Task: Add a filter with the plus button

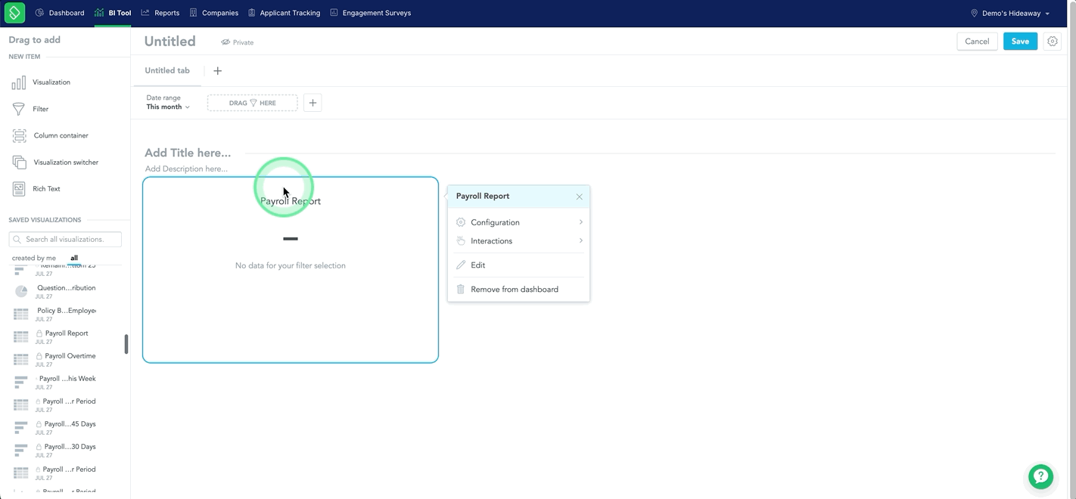Action: pyautogui.click(x=313, y=103)
